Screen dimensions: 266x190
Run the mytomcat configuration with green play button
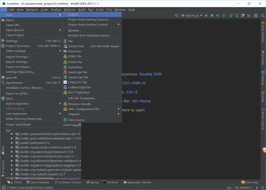tap(206, 15)
